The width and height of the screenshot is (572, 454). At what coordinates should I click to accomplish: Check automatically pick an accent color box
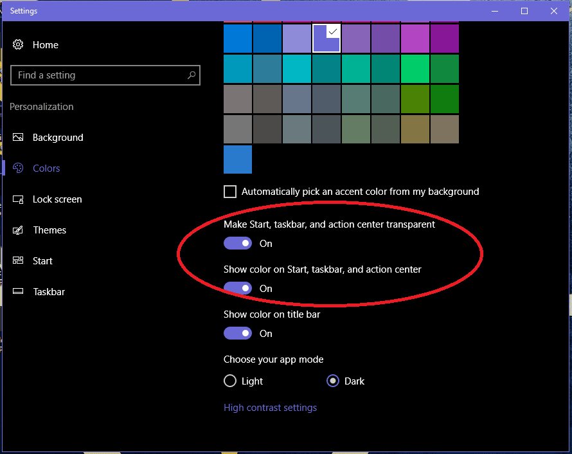[x=230, y=192]
